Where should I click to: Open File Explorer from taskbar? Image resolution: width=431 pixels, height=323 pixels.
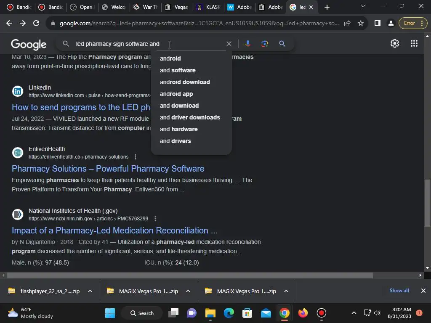tap(210, 313)
